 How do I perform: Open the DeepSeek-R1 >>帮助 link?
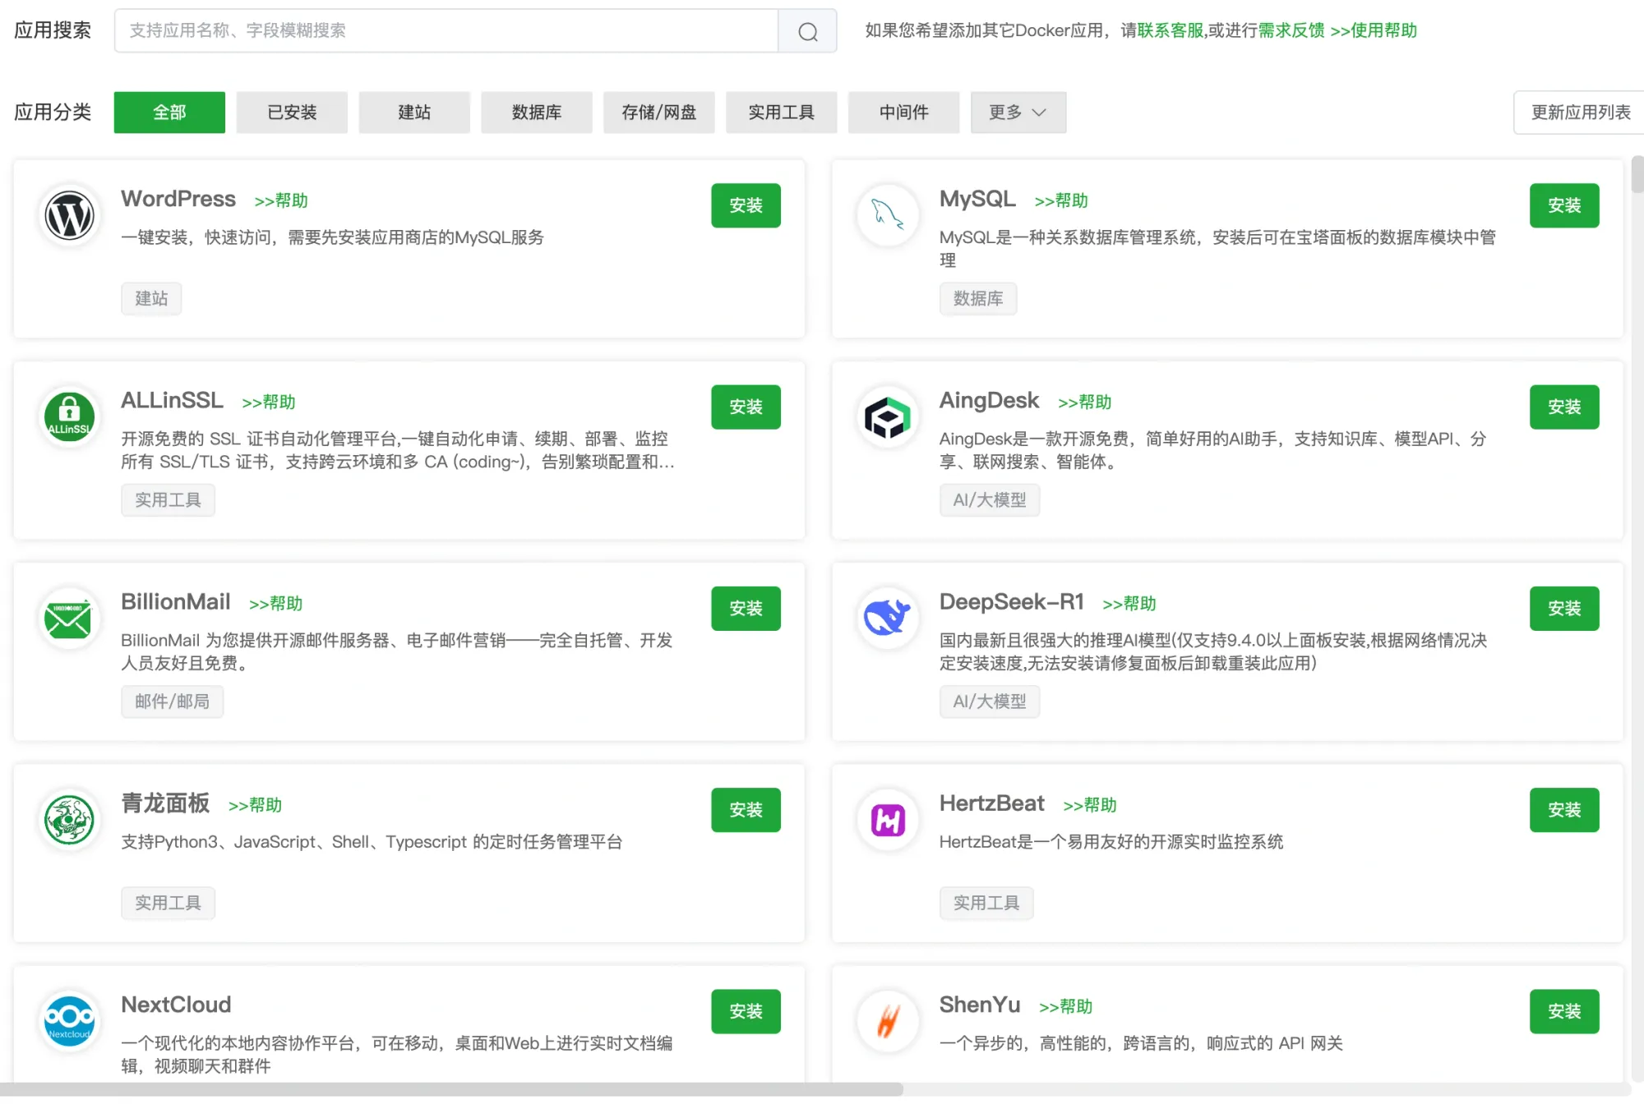pyautogui.click(x=1129, y=604)
